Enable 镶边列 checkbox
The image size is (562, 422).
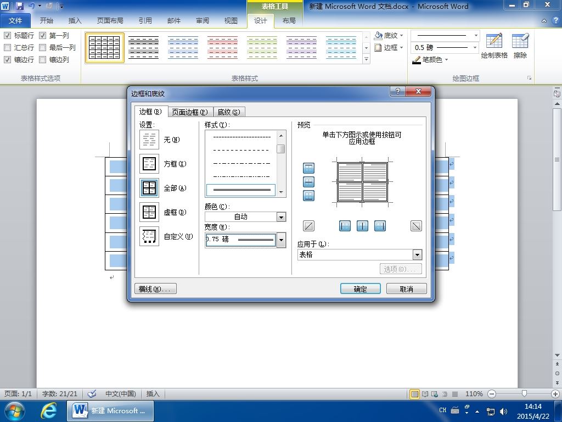[42, 59]
